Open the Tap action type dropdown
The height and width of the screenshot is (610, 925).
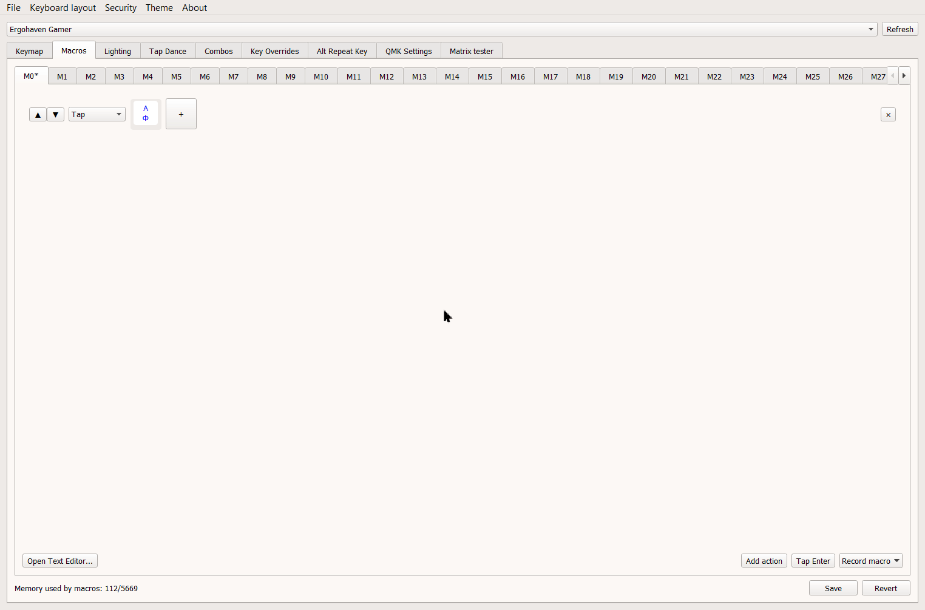point(97,115)
